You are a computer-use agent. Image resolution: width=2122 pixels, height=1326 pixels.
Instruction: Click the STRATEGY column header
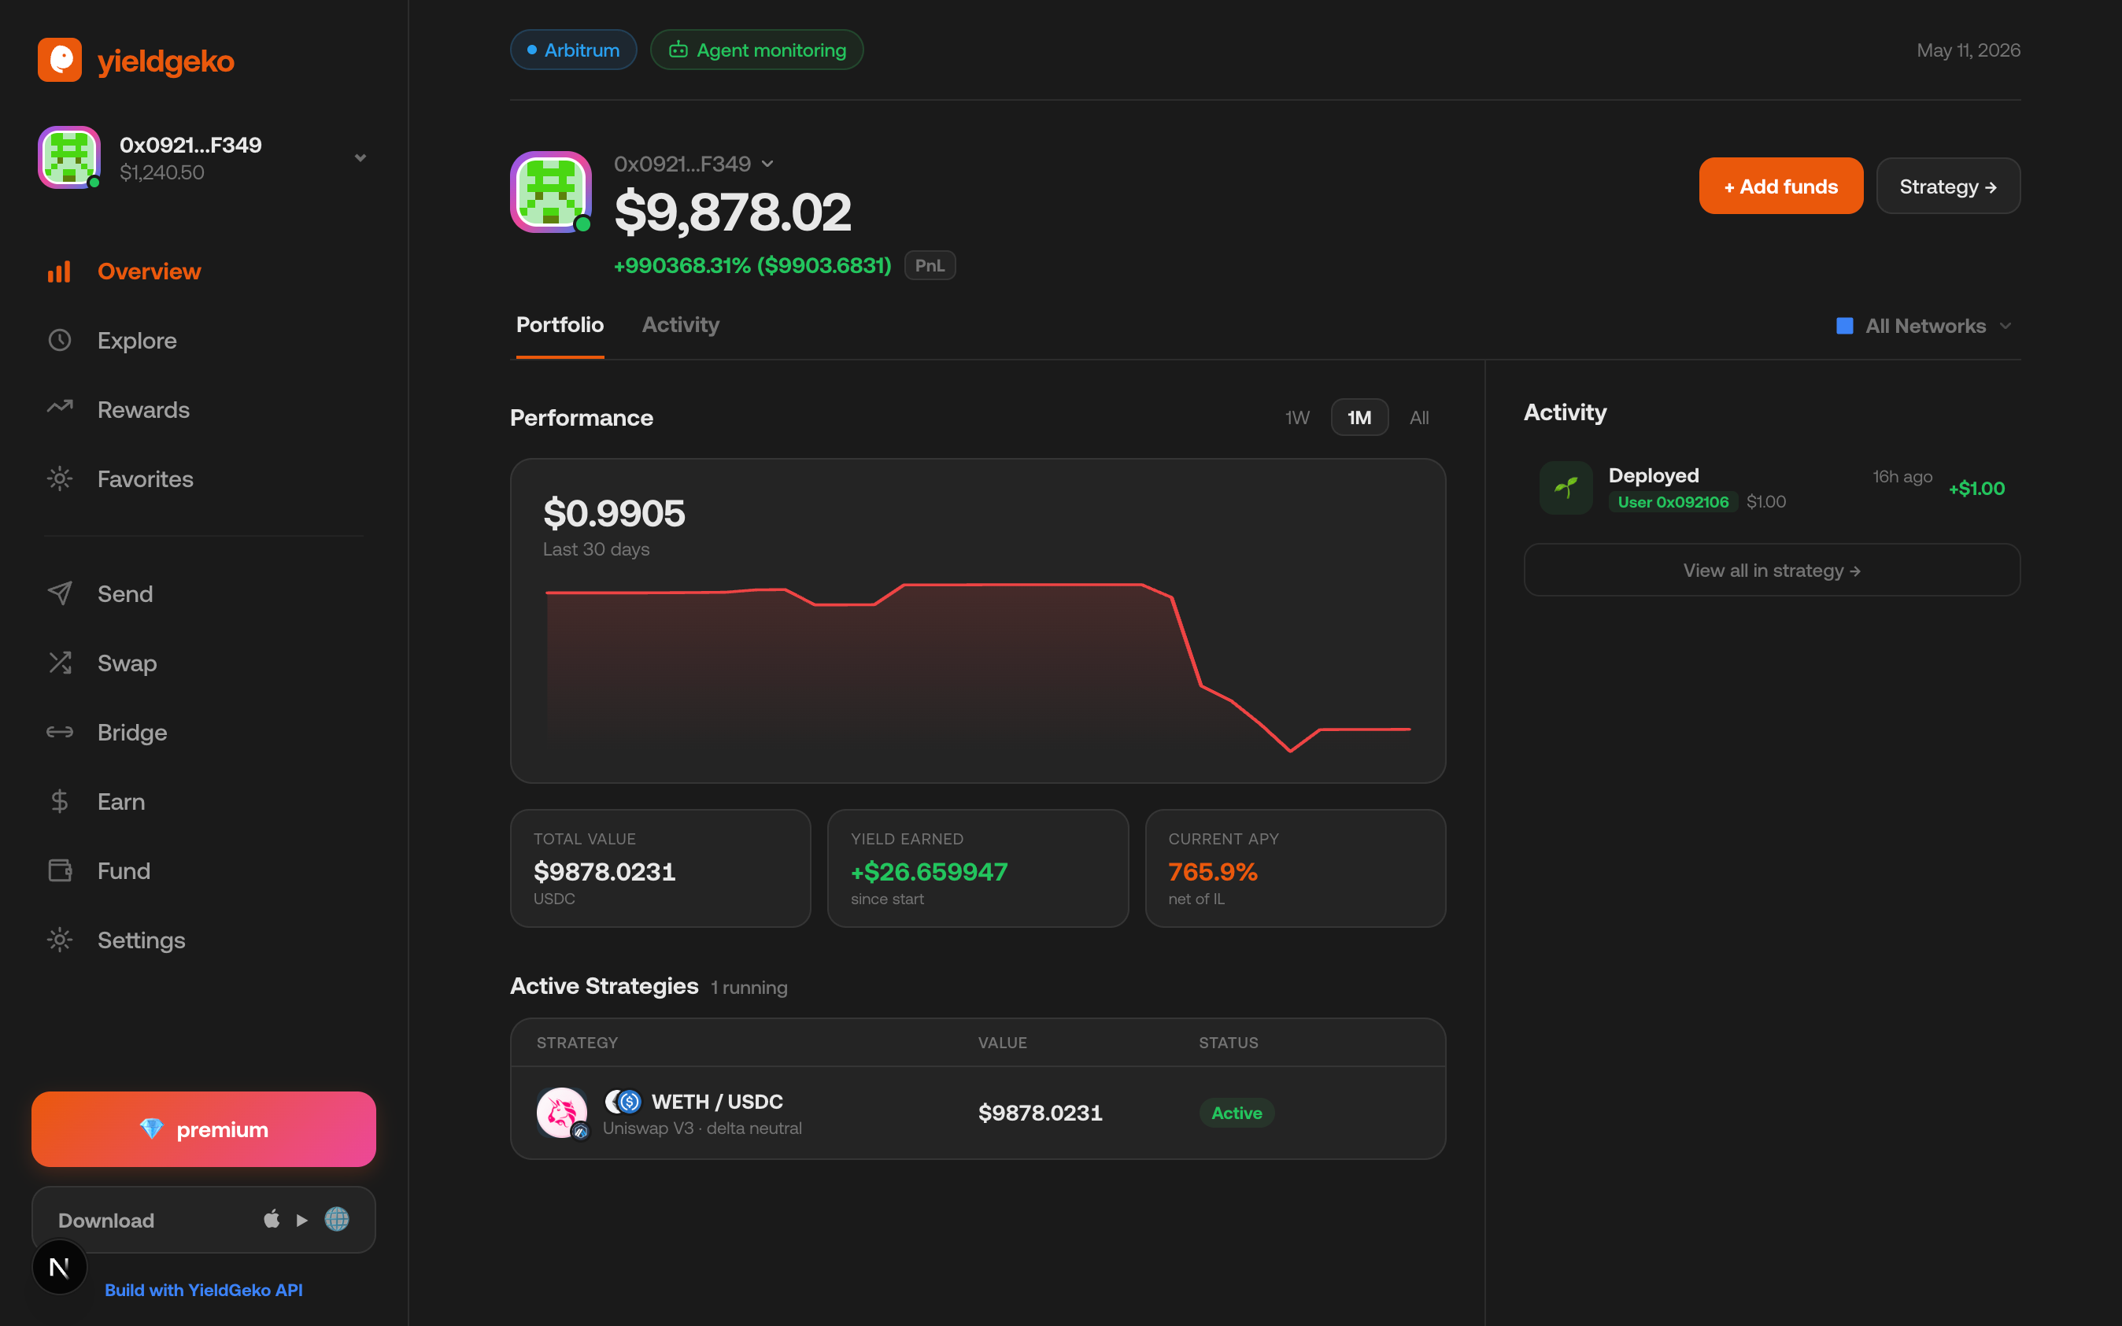click(x=577, y=1043)
